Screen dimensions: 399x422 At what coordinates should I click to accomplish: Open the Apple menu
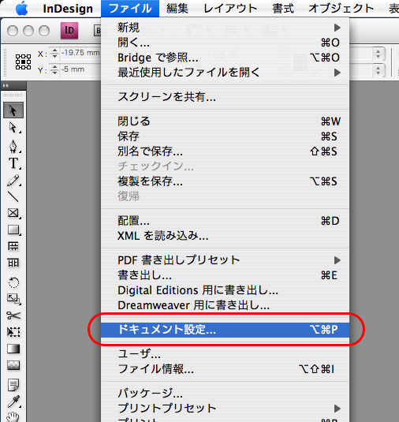pyautogui.click(x=21, y=9)
